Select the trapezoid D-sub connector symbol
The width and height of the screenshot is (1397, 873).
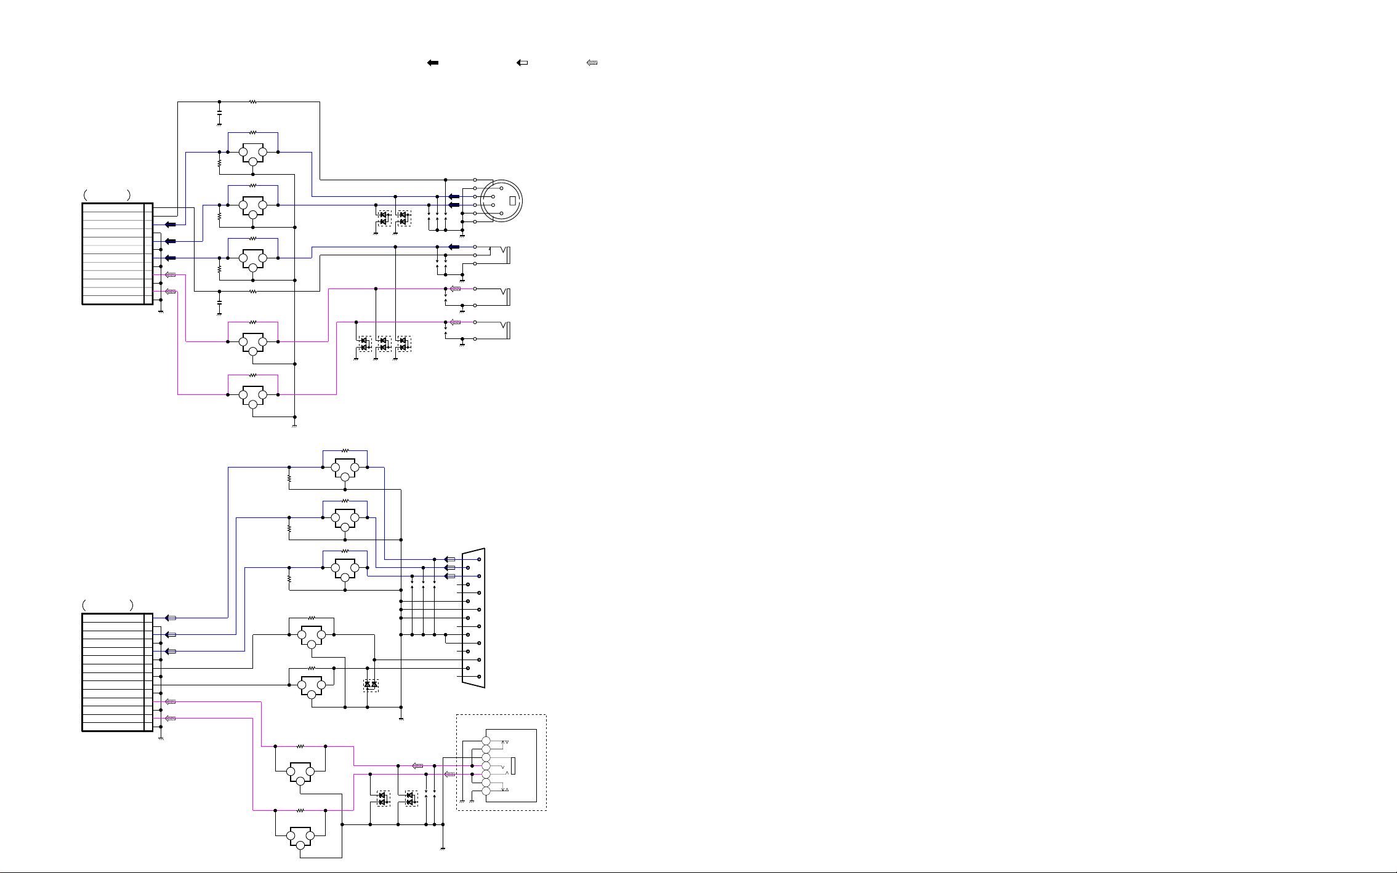[473, 618]
